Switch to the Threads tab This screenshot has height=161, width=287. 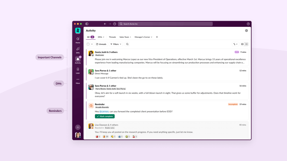point(112,37)
